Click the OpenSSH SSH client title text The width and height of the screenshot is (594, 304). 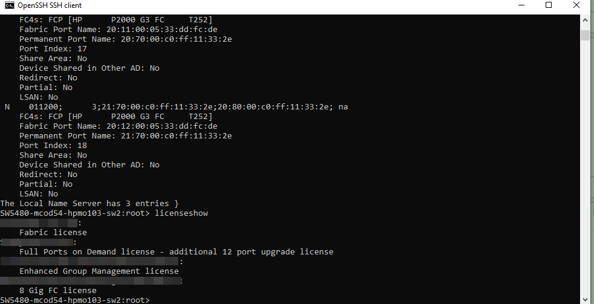[x=50, y=5]
